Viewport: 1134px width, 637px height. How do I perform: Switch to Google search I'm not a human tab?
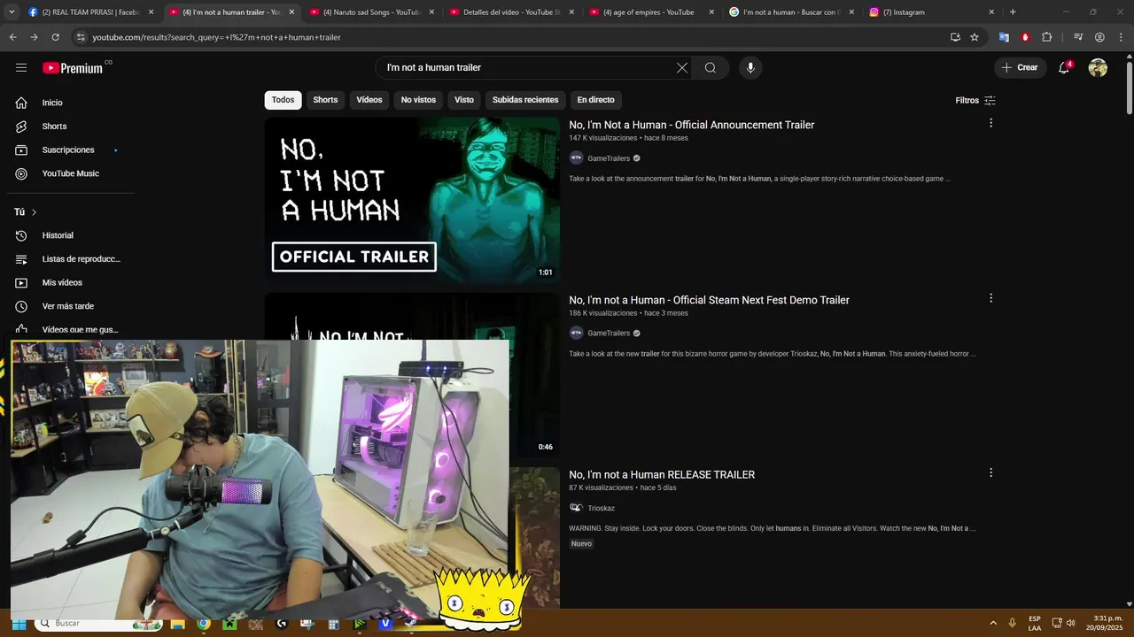pyautogui.click(x=791, y=12)
